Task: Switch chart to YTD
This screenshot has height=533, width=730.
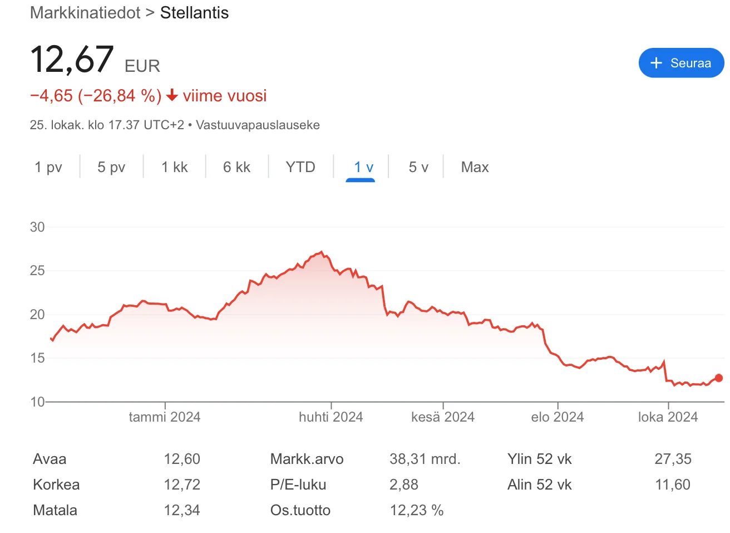Action: pos(300,167)
